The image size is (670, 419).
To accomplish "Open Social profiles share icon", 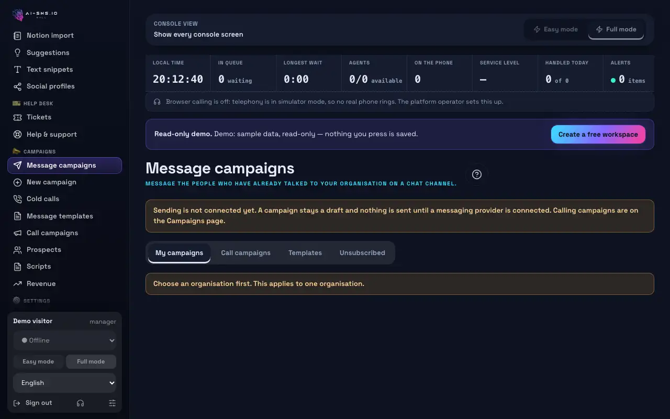I will 18,86.
